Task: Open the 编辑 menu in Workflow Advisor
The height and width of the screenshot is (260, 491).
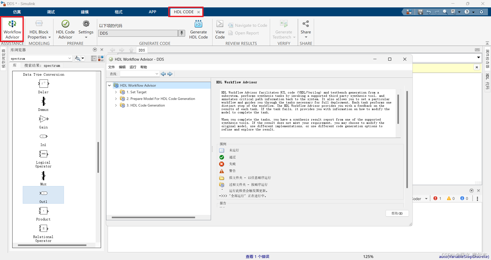Action: click(x=122, y=67)
